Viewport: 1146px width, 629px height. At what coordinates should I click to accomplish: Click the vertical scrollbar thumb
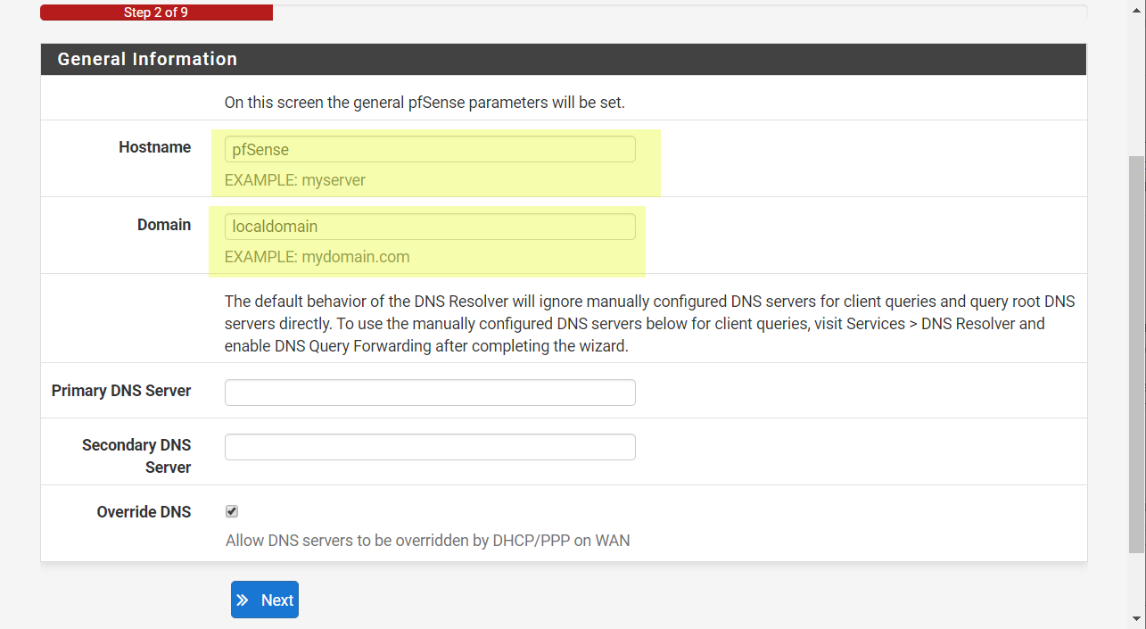[x=1137, y=354]
